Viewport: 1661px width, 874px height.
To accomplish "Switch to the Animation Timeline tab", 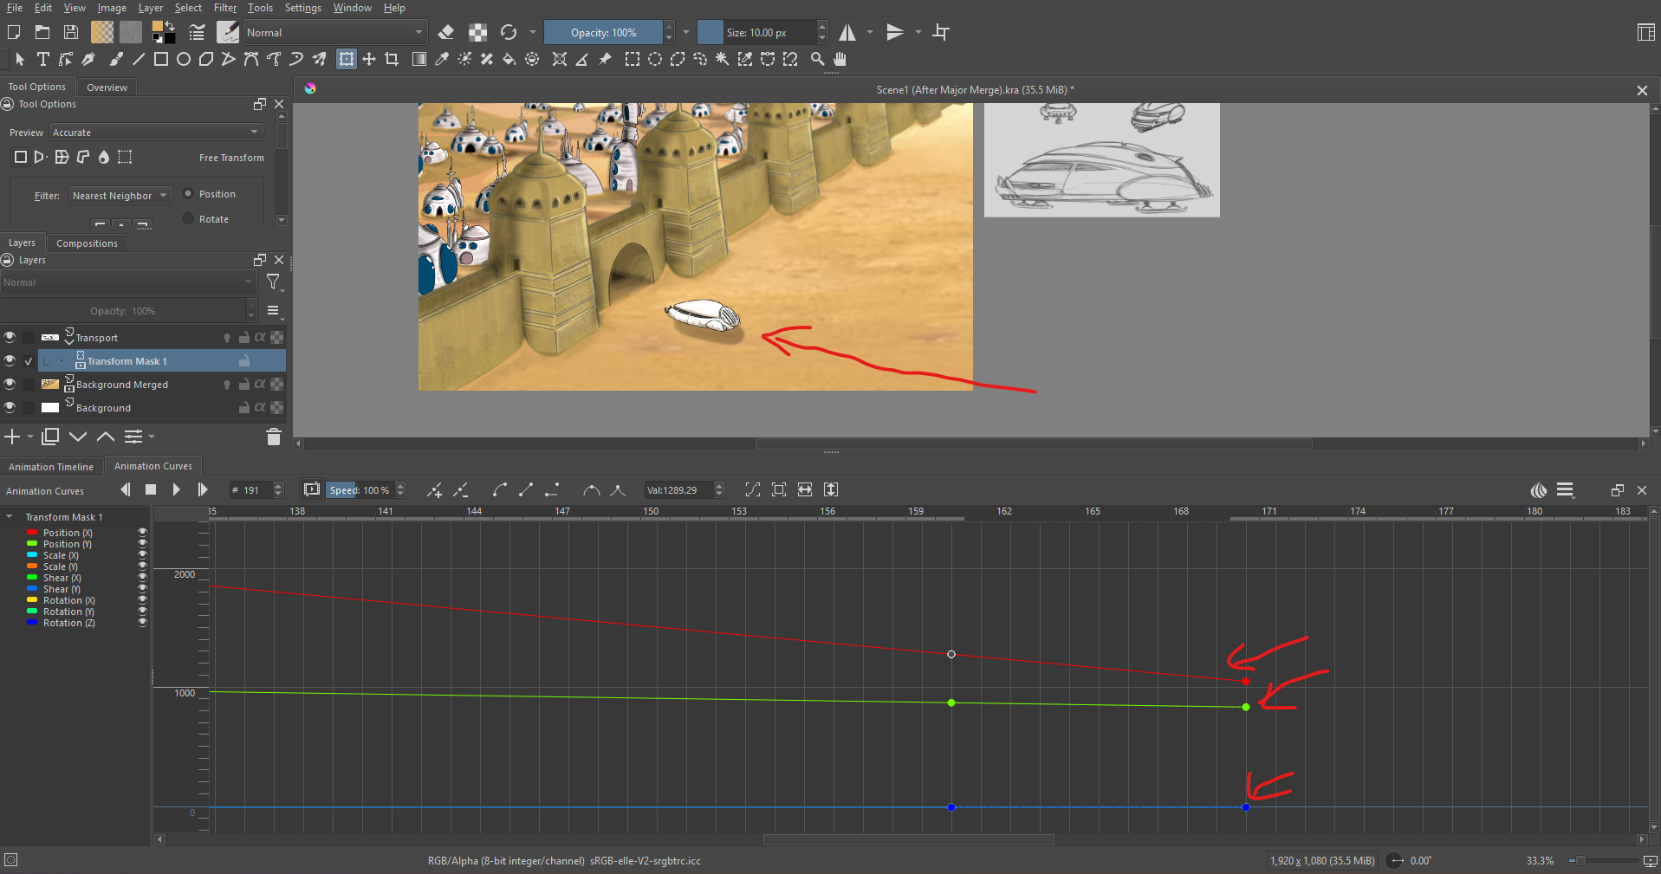I will click(51, 467).
